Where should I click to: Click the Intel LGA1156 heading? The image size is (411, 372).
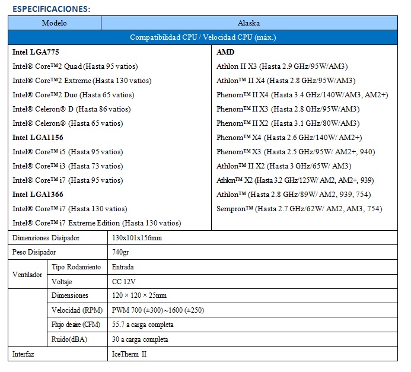[38, 138]
